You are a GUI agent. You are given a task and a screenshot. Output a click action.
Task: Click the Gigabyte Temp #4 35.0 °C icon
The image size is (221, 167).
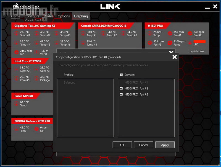click(17, 43)
